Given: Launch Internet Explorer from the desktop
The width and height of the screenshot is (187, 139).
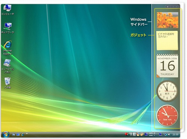Looking at the screenshot, I should coord(7,48).
